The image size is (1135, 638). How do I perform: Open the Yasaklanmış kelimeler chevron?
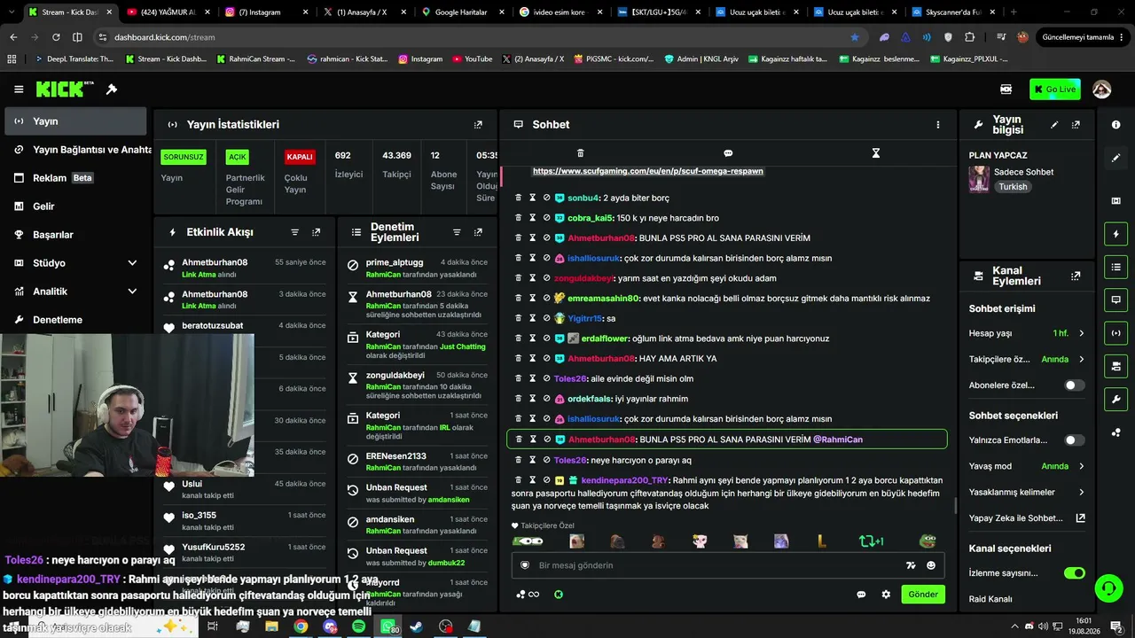click(x=1081, y=492)
